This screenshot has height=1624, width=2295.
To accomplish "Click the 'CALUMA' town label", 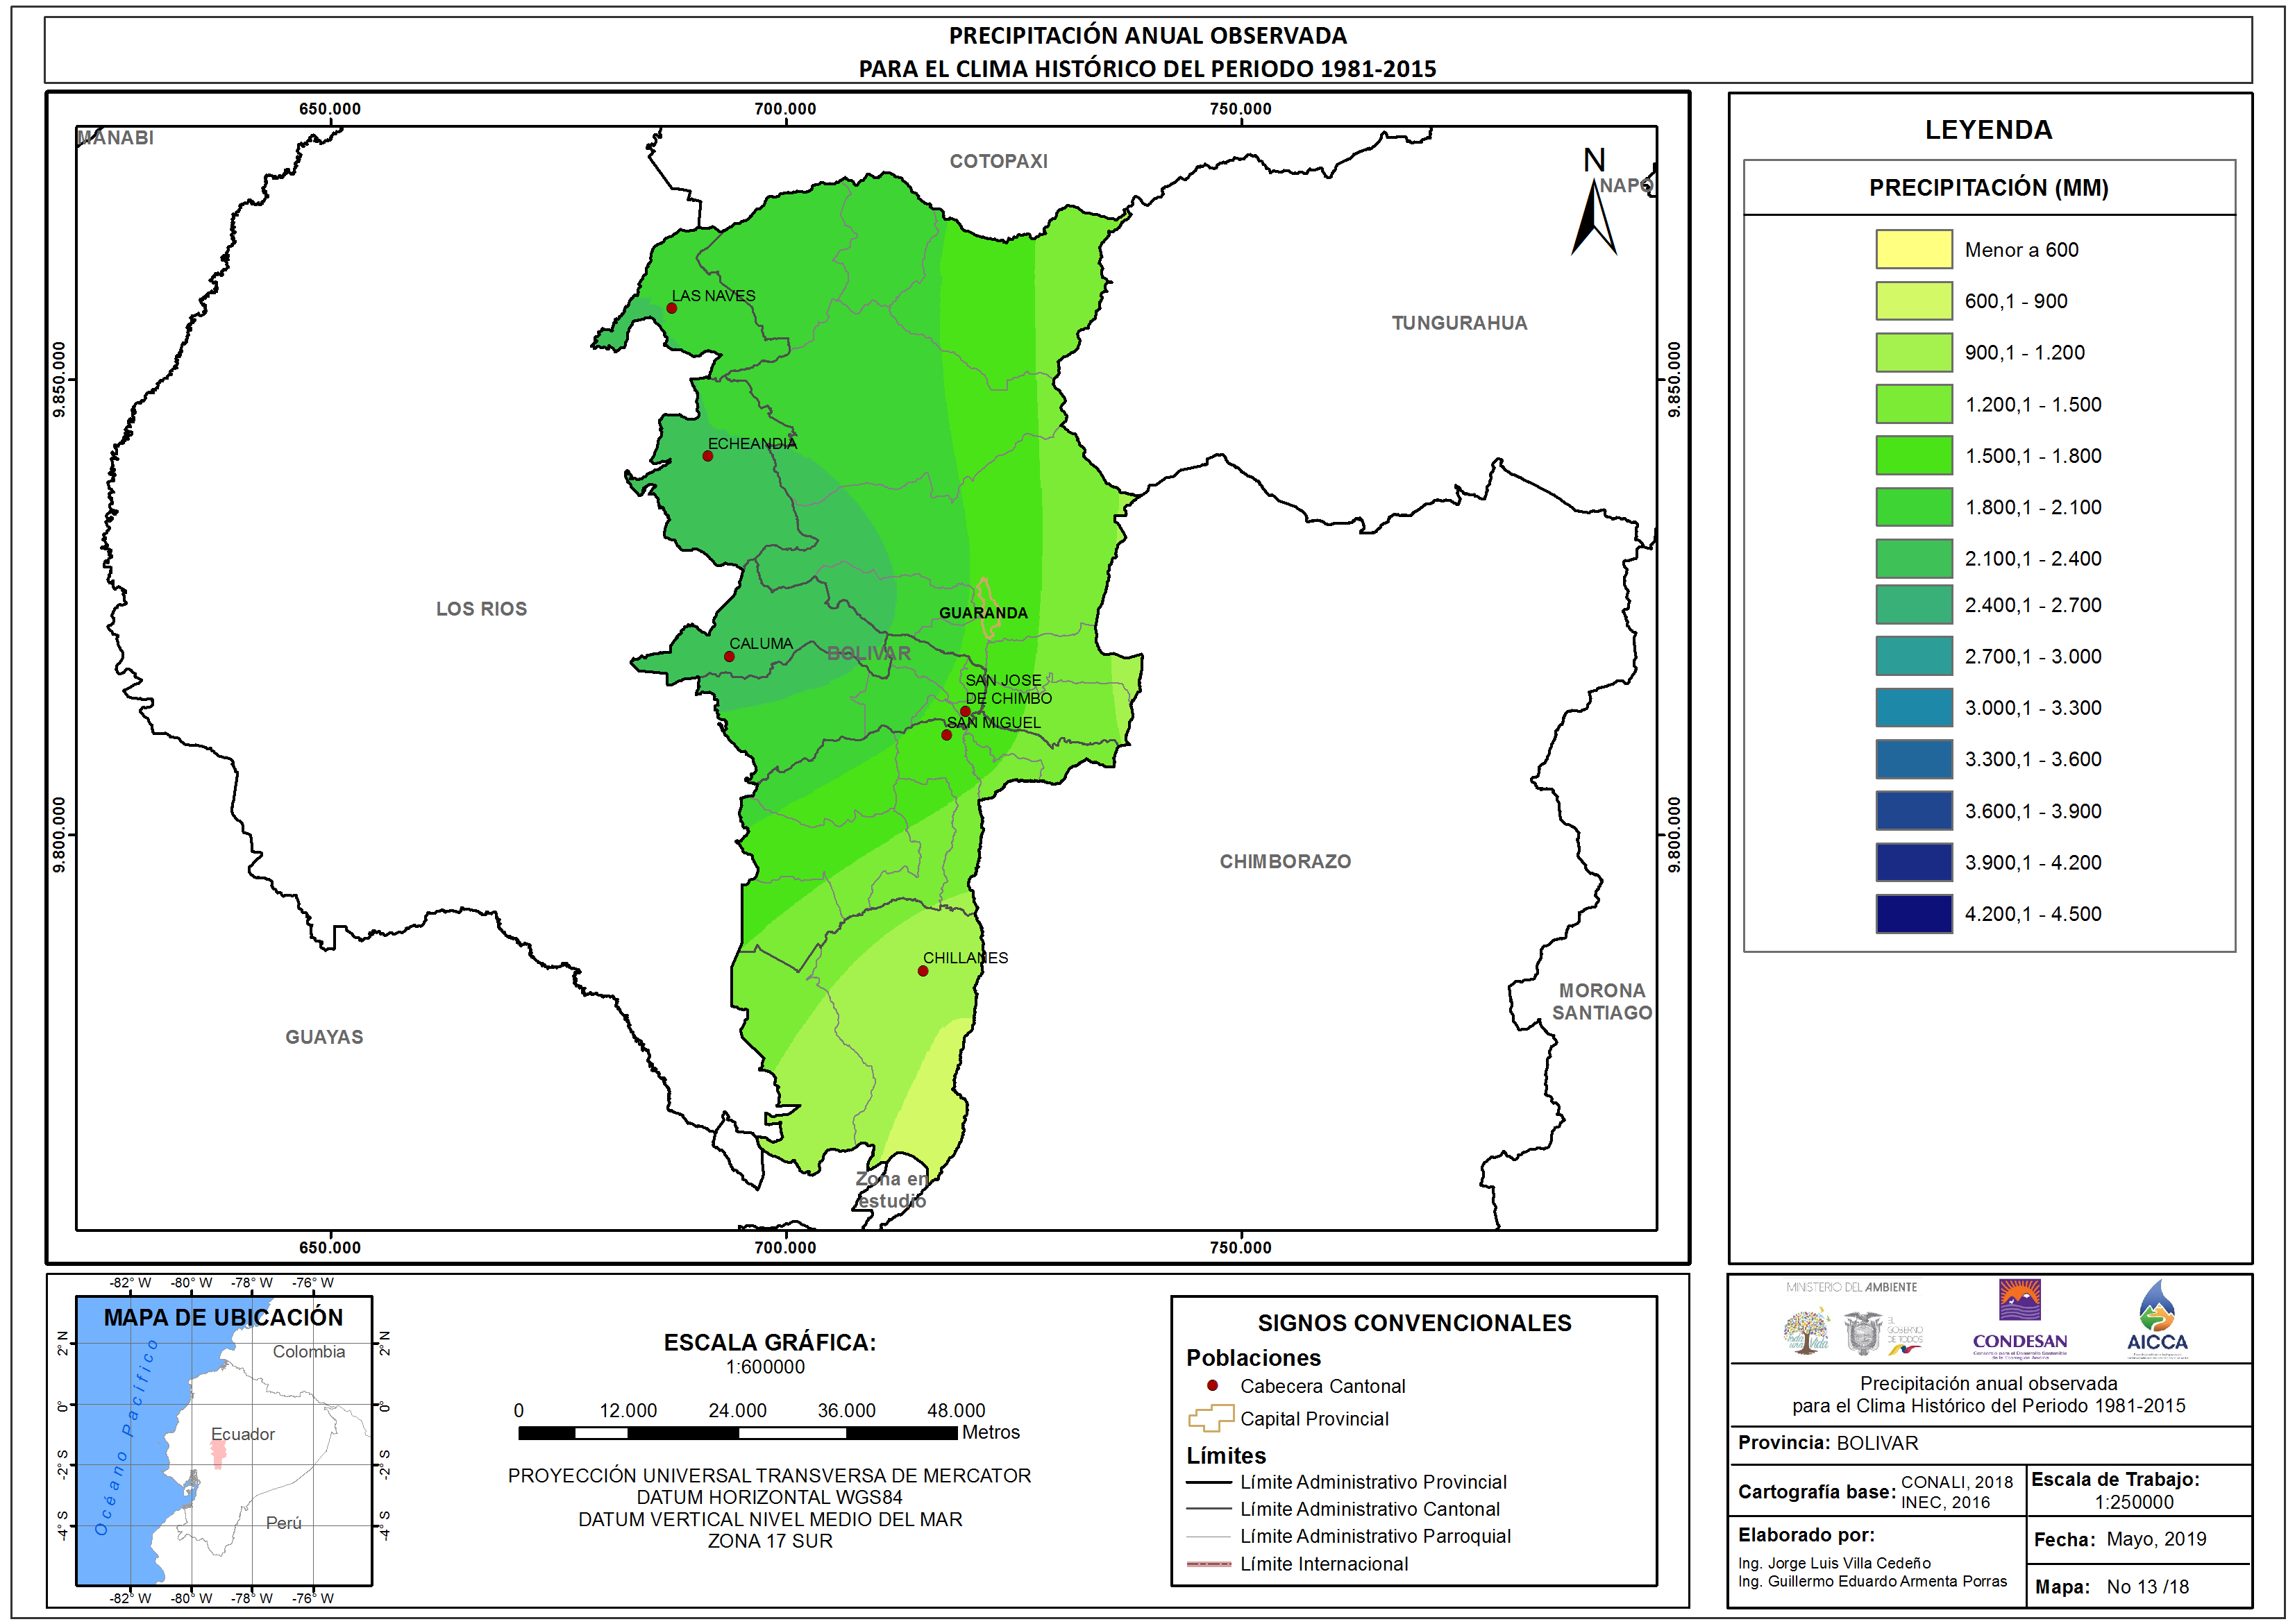I will tap(761, 644).
